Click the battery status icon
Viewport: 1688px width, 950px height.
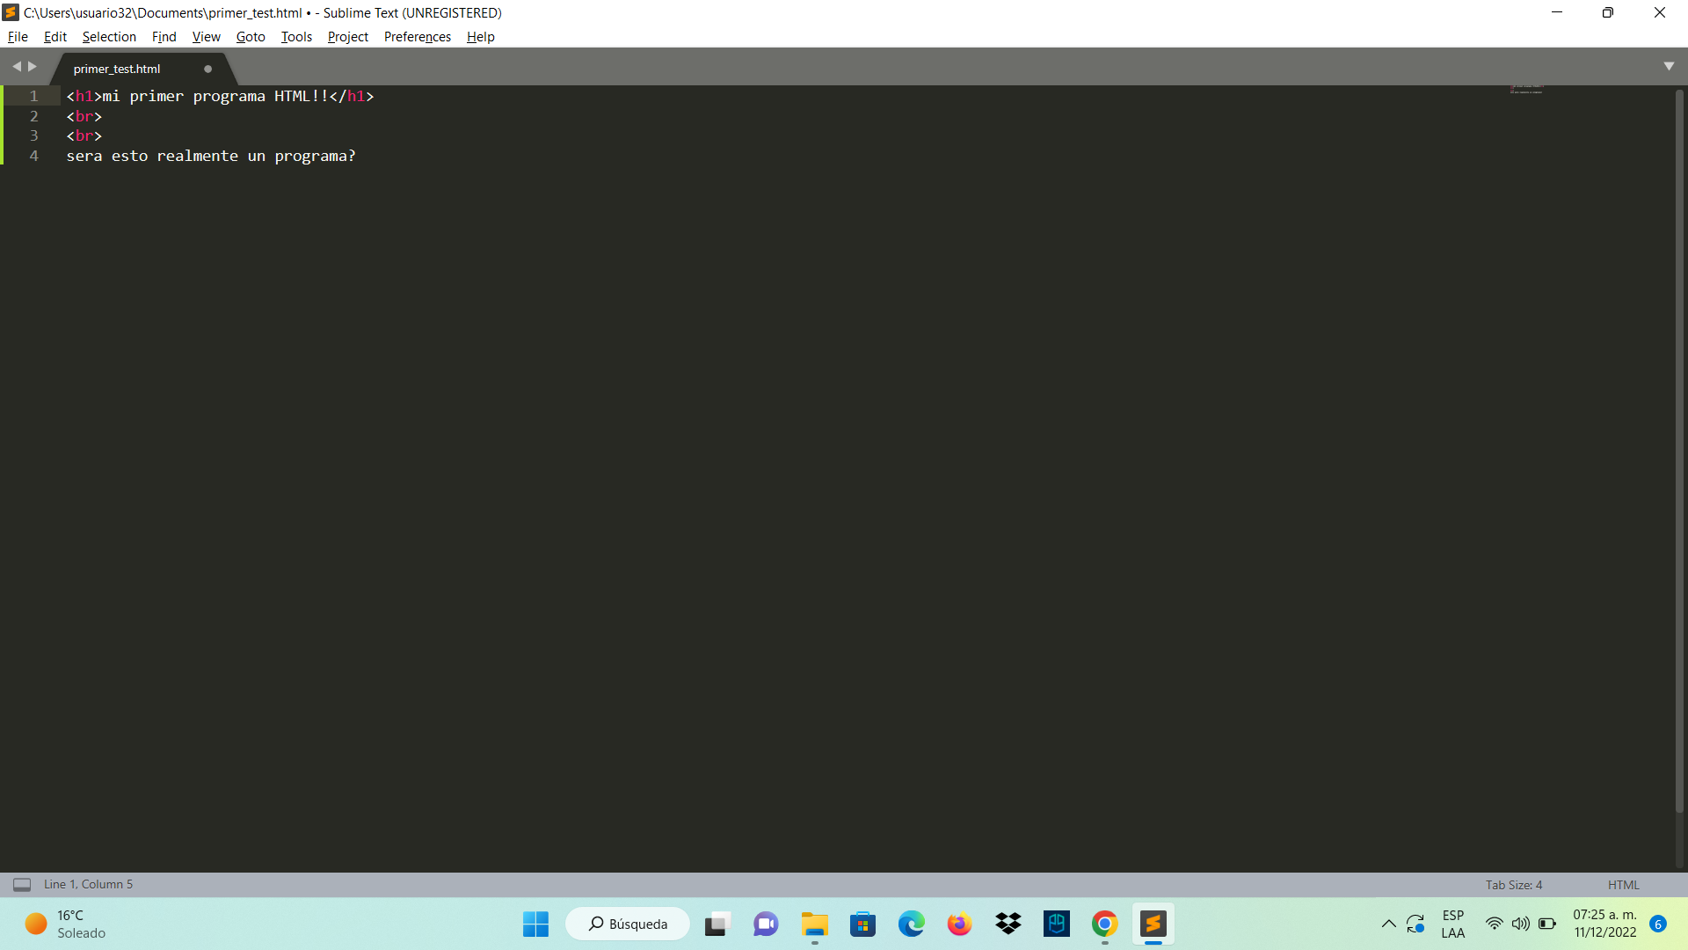[1547, 924]
